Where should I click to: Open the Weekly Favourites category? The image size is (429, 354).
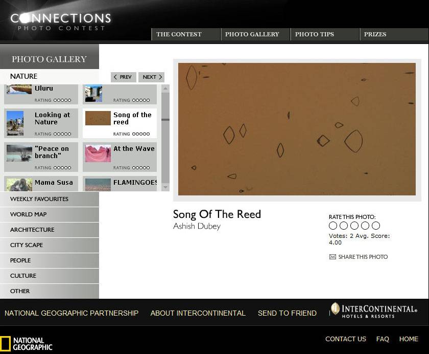pyautogui.click(x=50, y=199)
